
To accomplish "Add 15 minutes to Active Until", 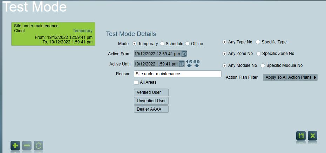I will [189, 64].
